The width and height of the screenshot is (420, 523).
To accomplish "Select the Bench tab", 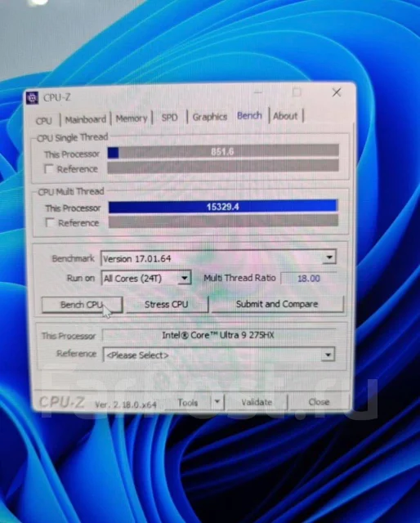I will tap(249, 116).
